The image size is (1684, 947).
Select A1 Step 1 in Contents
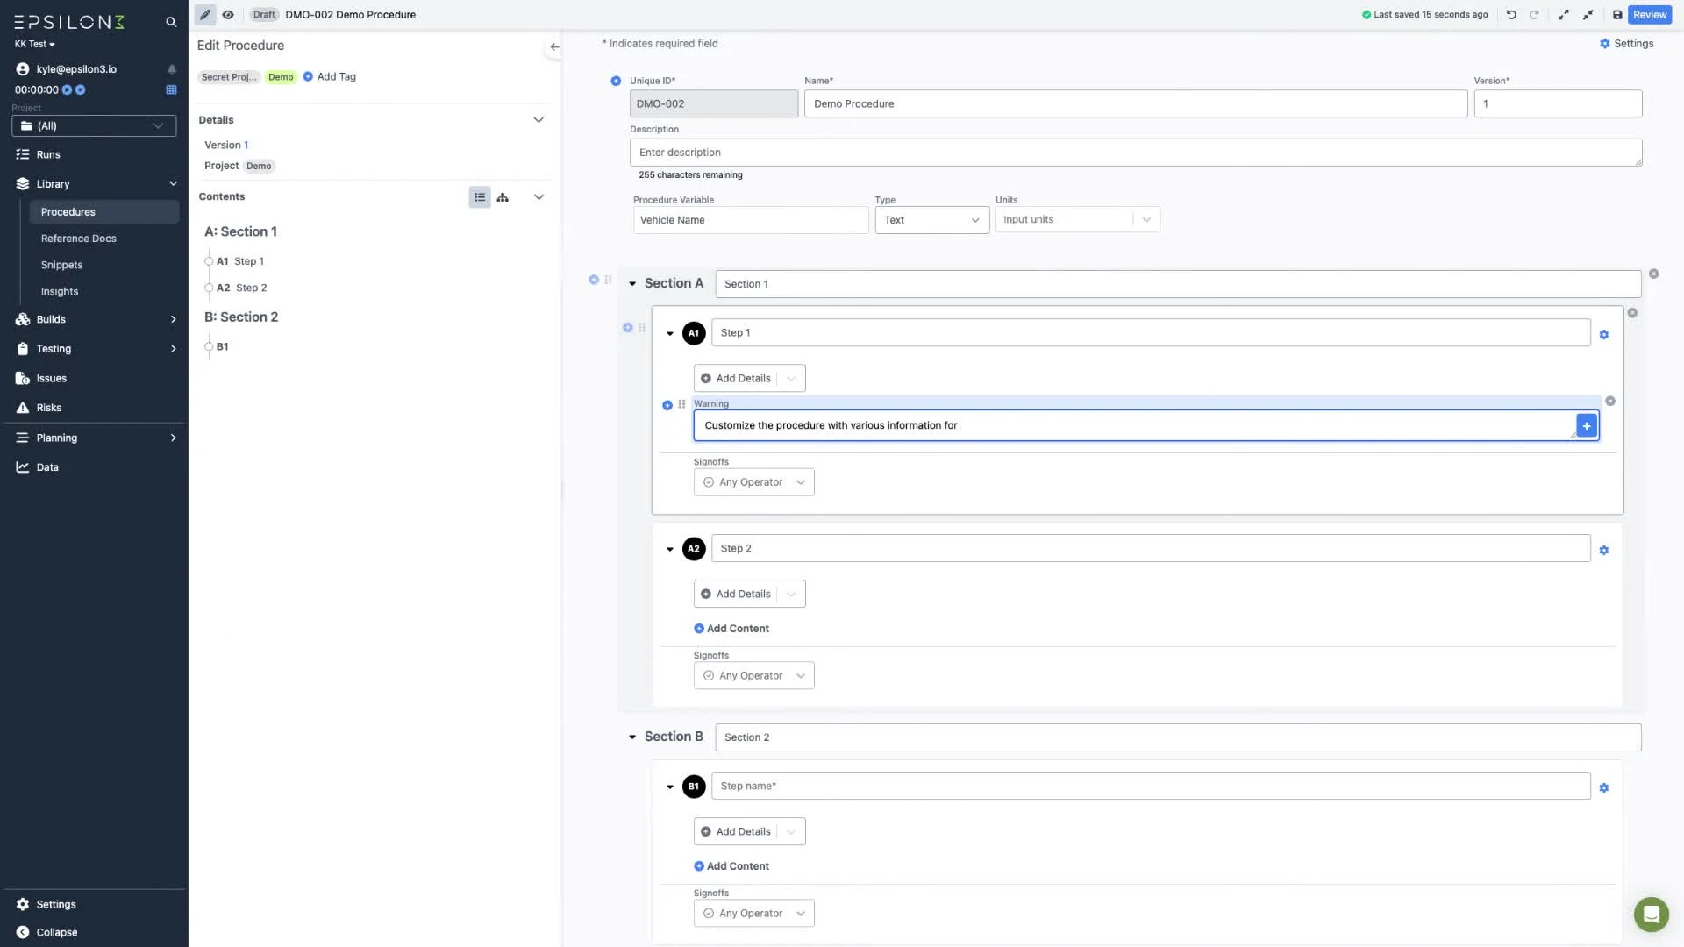pyautogui.click(x=240, y=261)
